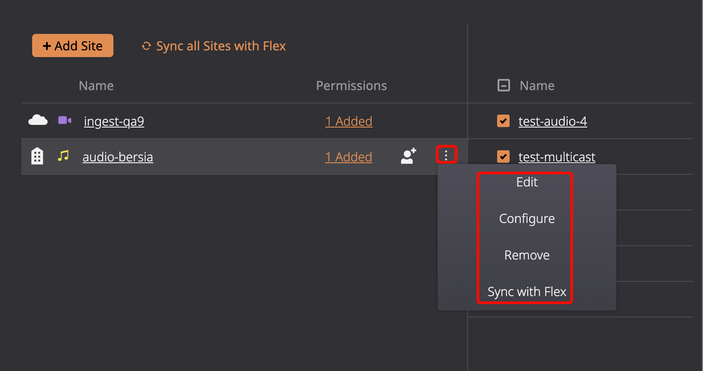
Task: Click the add user permission icon
Action: point(408,156)
